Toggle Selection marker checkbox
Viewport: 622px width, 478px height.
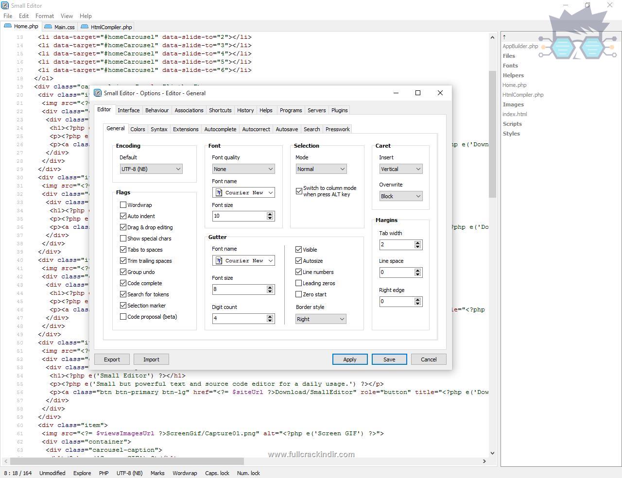point(123,306)
